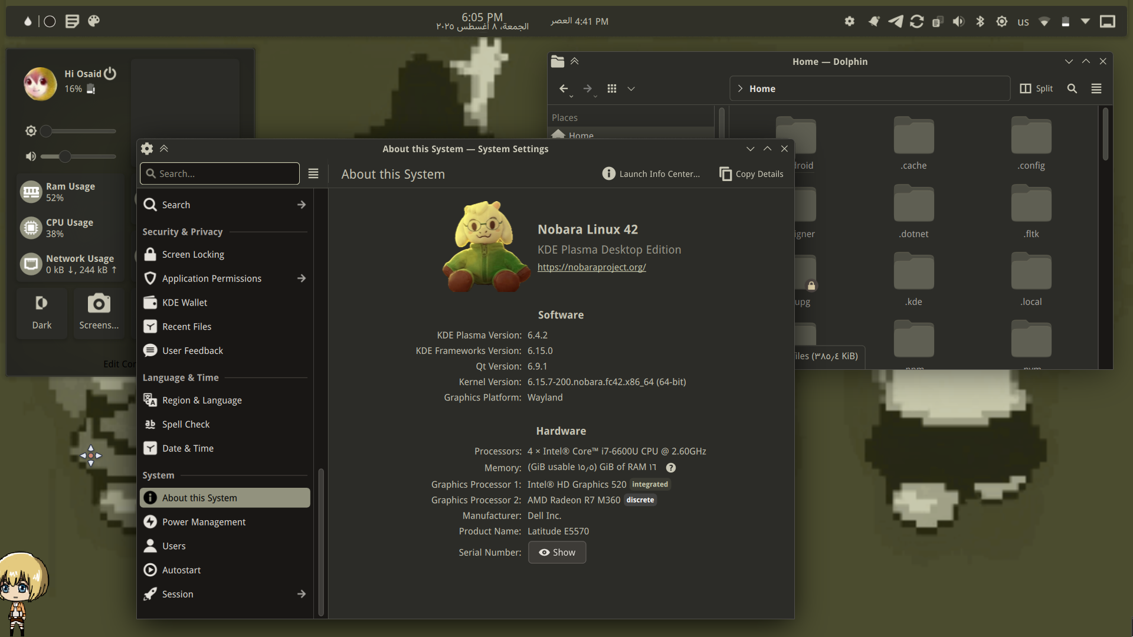The image size is (1133, 637).
Task: Adjust the volume slider in widget
Action: 78,156
